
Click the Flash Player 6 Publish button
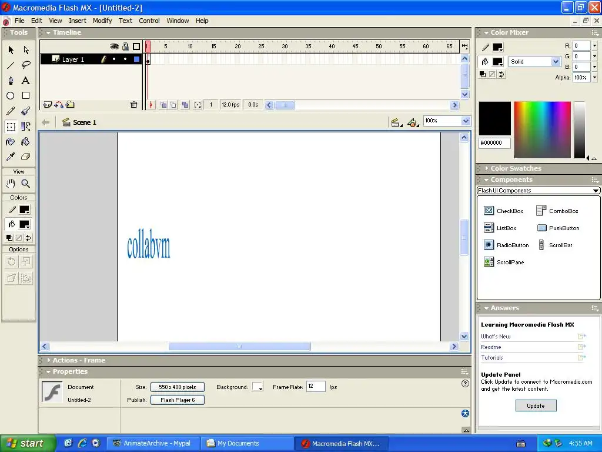(178, 400)
